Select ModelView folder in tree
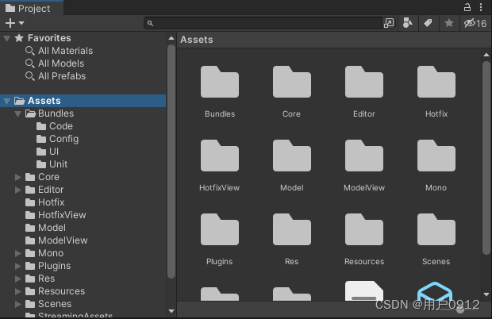Screen dimensions: 492x319 point(63,240)
